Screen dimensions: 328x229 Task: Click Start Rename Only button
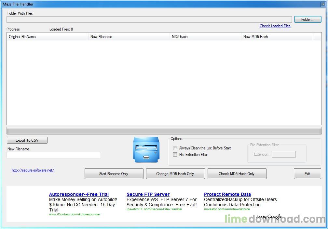click(x=114, y=174)
